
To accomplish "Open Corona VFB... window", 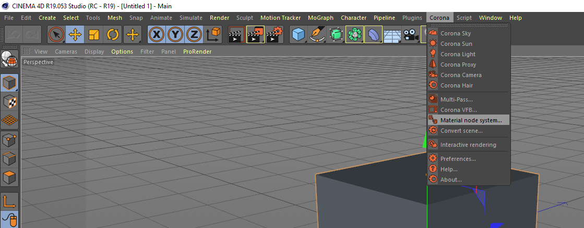I will point(469,110).
